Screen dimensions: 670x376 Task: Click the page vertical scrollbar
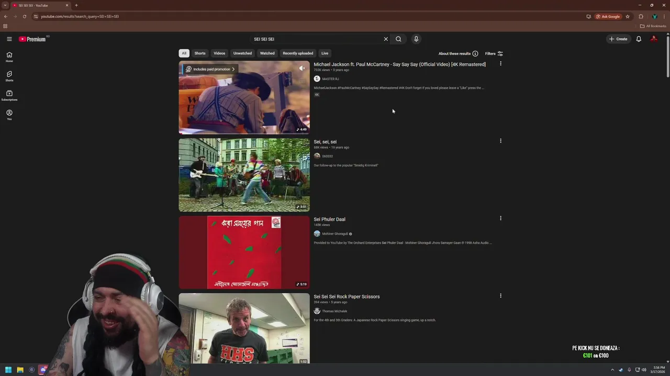coord(668,56)
